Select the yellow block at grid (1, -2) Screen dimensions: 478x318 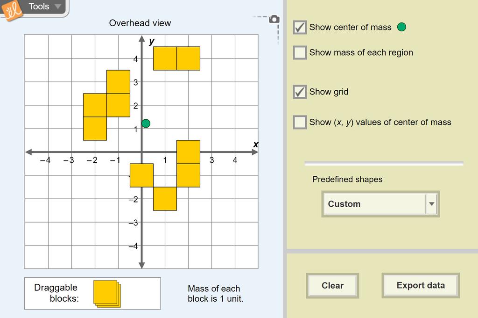click(165, 199)
